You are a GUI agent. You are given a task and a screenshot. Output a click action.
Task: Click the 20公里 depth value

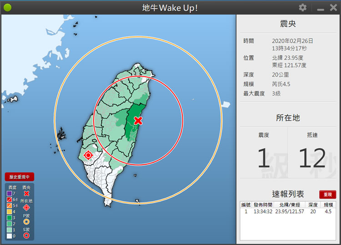click(281, 75)
